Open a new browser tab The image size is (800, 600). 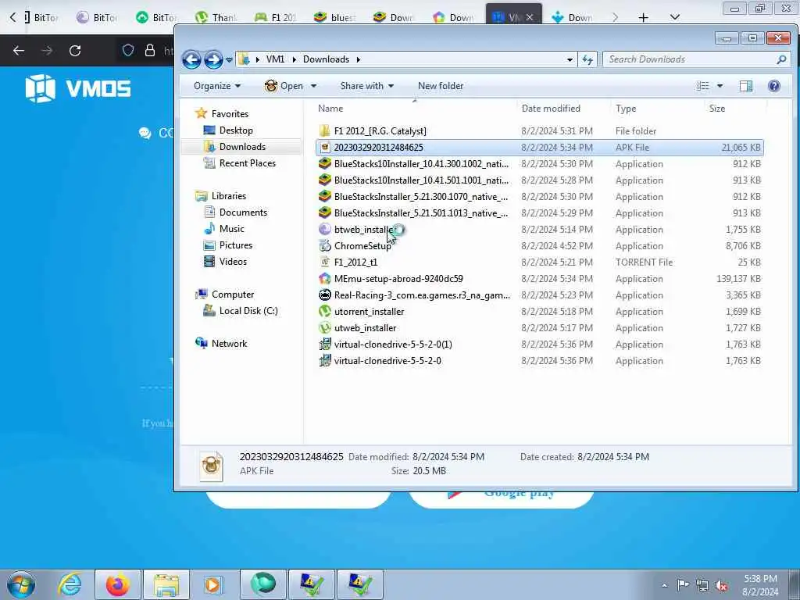point(644,17)
